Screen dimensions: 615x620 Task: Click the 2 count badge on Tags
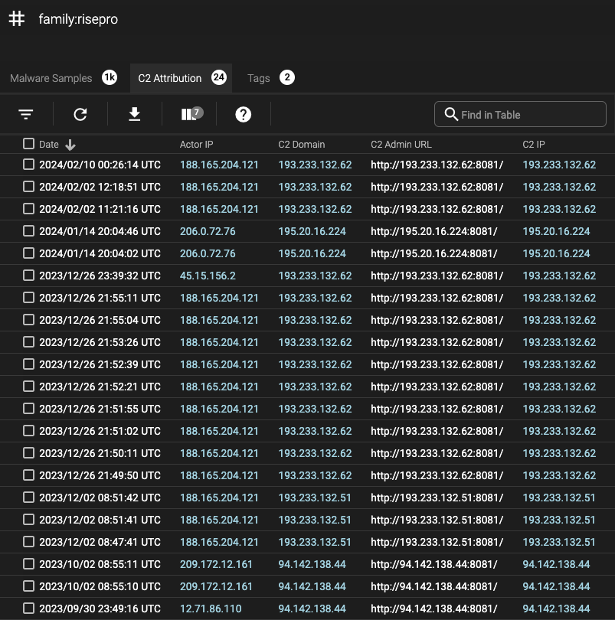coord(287,77)
